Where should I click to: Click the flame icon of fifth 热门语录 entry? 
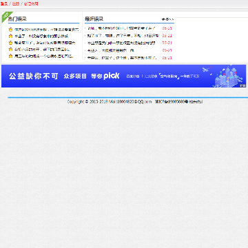click(x=10, y=56)
